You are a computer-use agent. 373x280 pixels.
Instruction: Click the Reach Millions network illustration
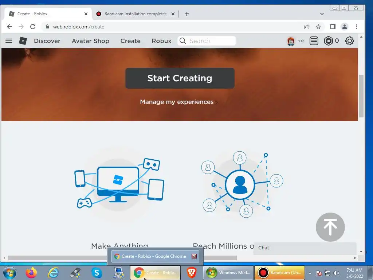242,184
